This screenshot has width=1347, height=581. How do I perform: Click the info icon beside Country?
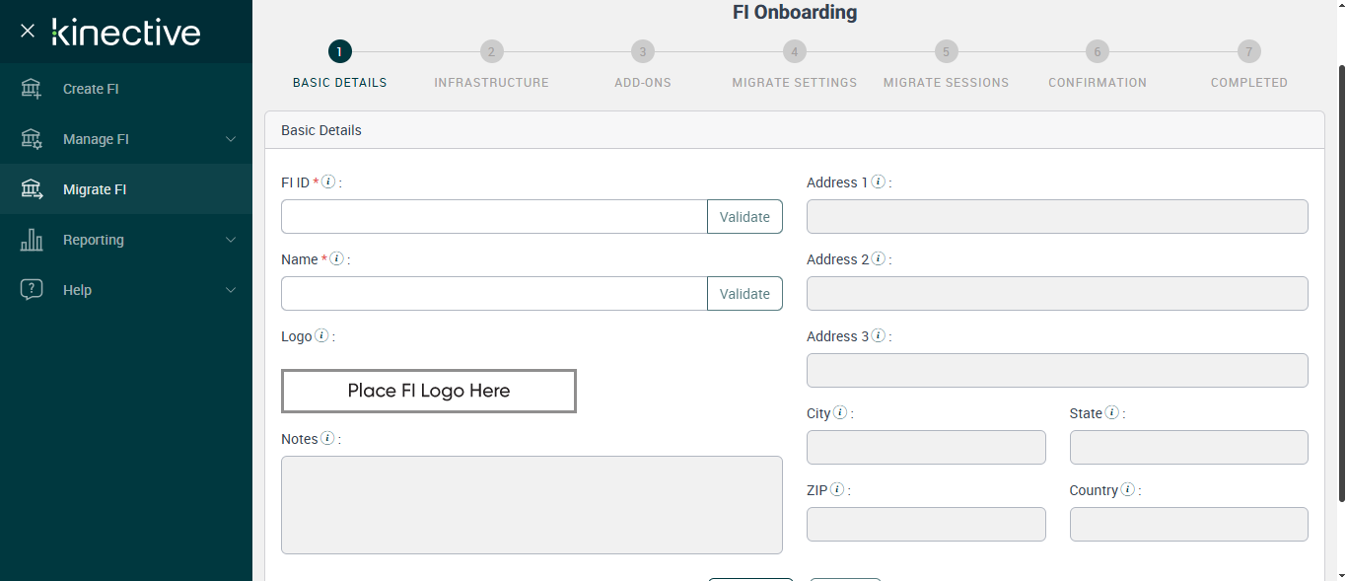1128,490
